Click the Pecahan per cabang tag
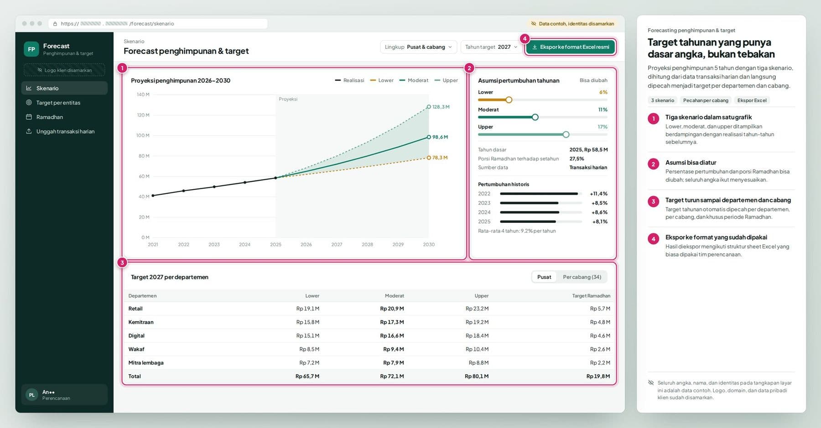 (x=706, y=100)
